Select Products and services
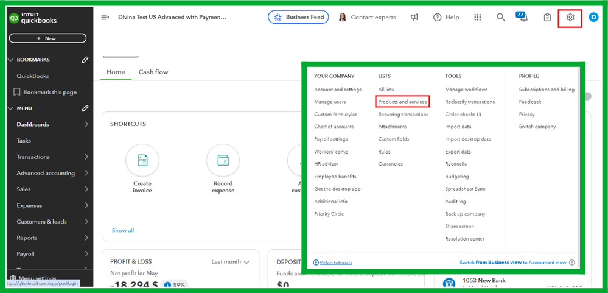Viewport: 608px width, 293px height. 402,102
